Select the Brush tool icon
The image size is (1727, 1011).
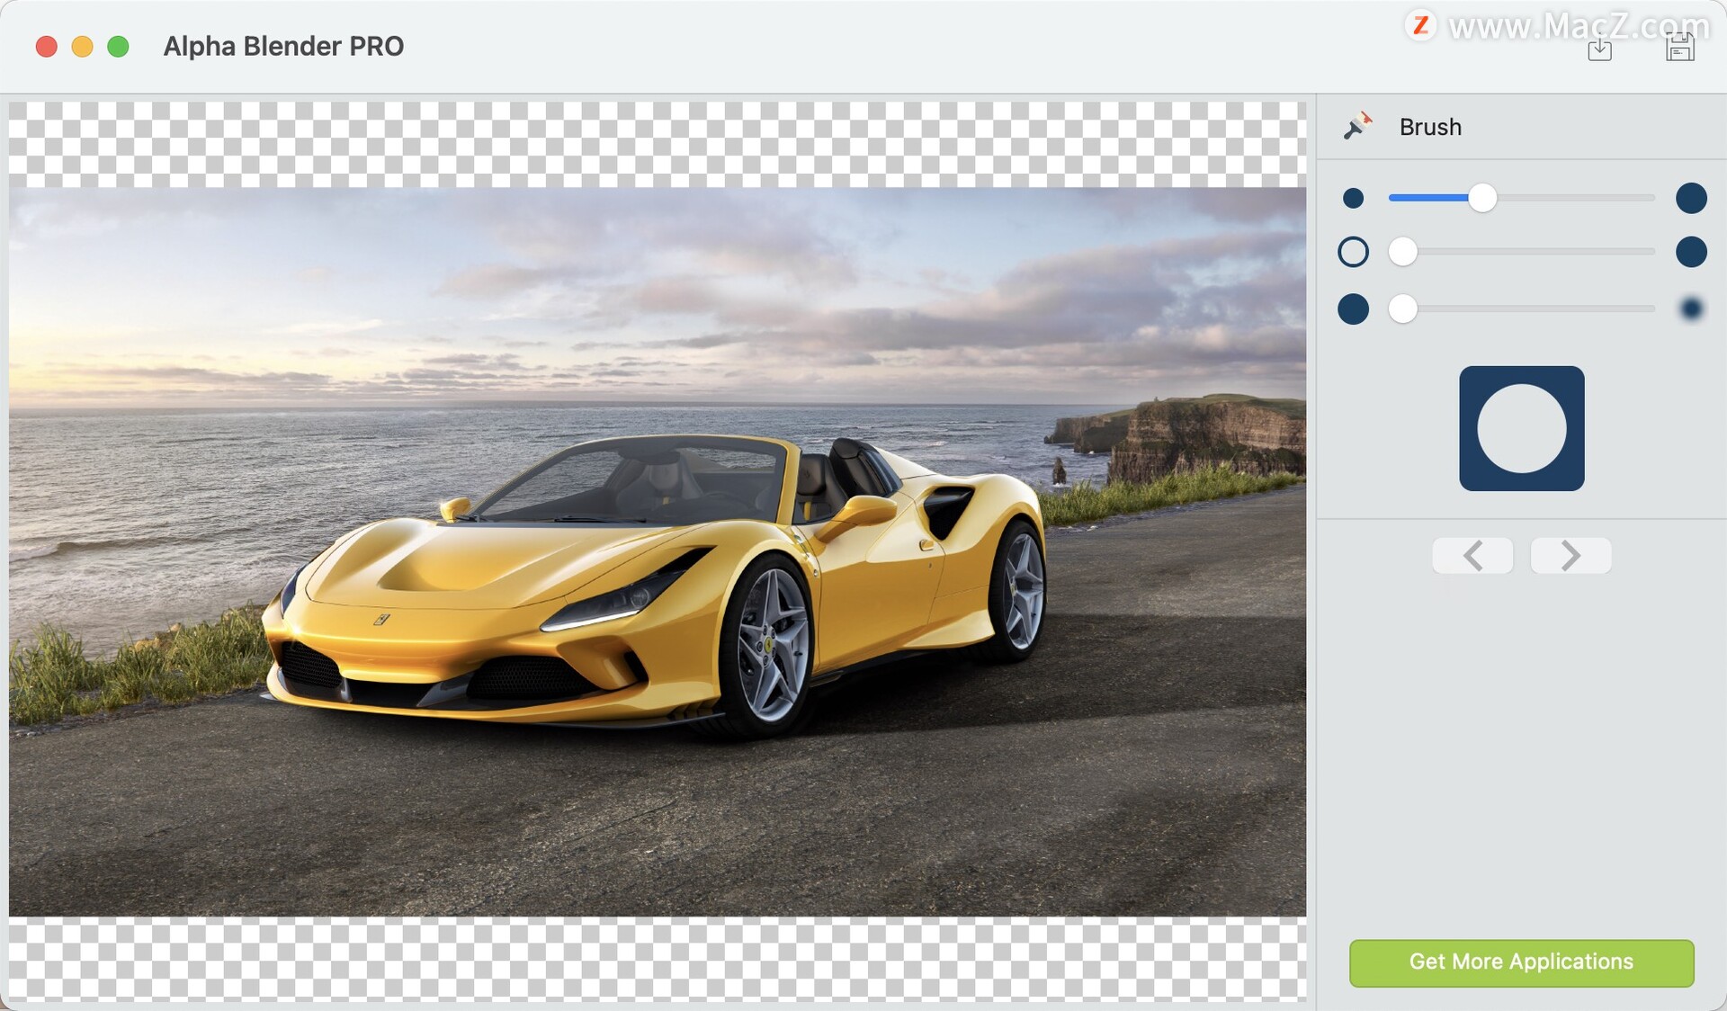[1356, 126]
